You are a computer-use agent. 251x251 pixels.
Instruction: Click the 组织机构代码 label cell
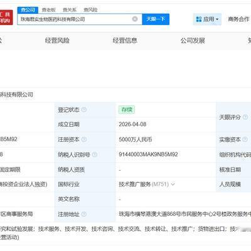(233, 155)
